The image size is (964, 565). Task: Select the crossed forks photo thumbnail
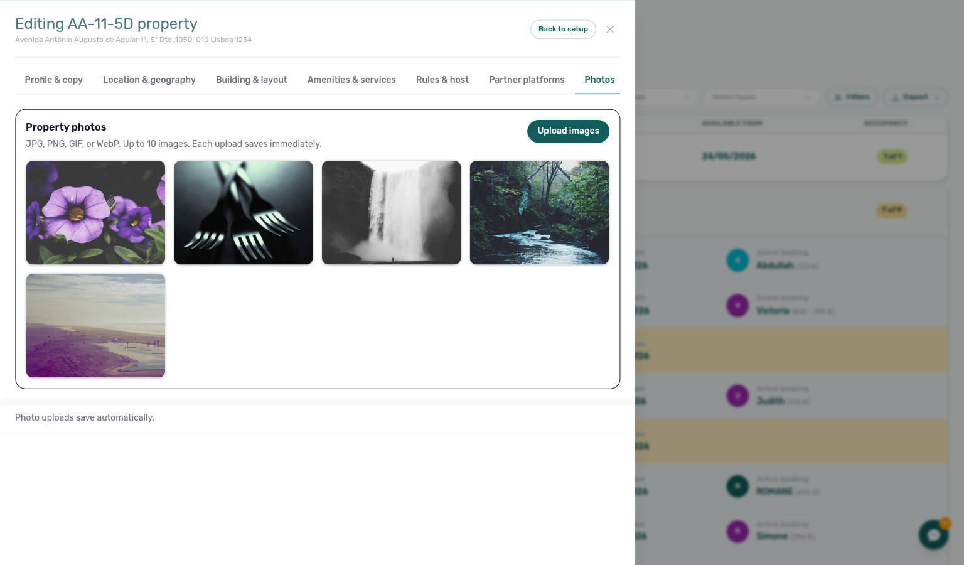[244, 212]
